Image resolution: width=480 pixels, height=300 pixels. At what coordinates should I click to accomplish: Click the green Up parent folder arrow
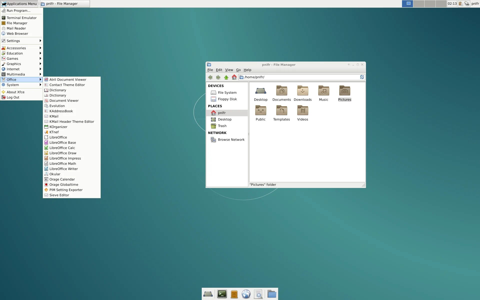(226, 77)
